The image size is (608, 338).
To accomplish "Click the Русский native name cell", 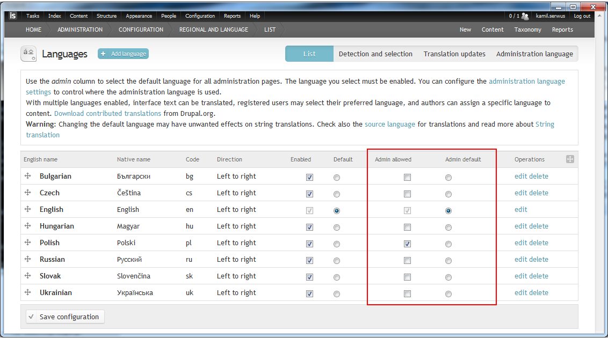I will (129, 260).
